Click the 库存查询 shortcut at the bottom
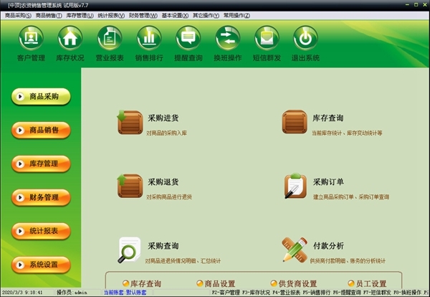Viewport: 430px width, 297px height. (x=145, y=283)
